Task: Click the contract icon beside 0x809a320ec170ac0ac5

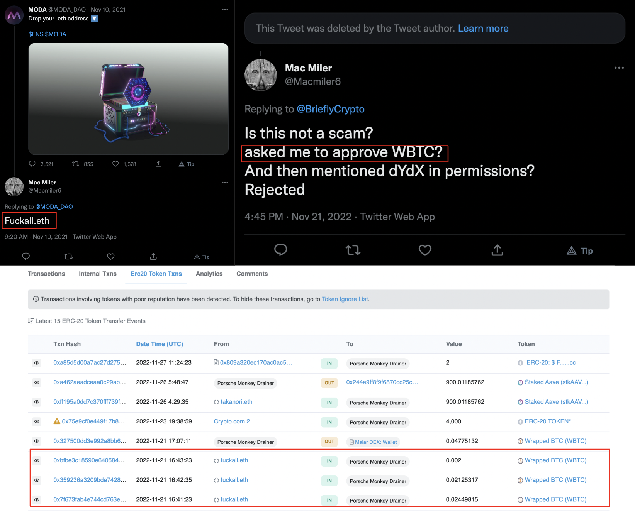Action: (x=216, y=362)
